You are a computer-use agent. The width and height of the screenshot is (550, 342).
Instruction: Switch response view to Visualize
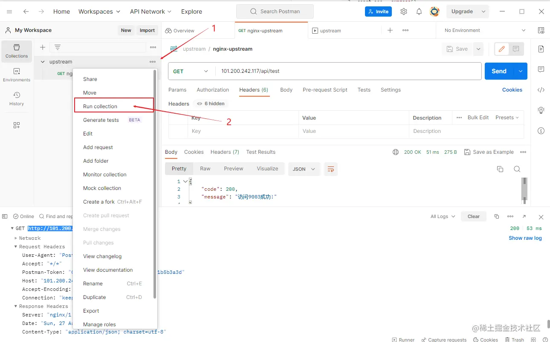[267, 169]
